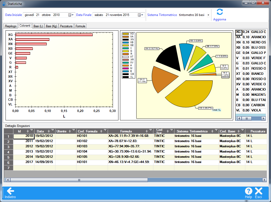This screenshot has height=202, width=271.
Task: Open Help with the question mark icon
Action: [x=248, y=191]
